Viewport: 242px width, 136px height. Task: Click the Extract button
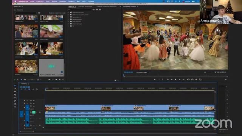pyautogui.click(x=192, y=79)
